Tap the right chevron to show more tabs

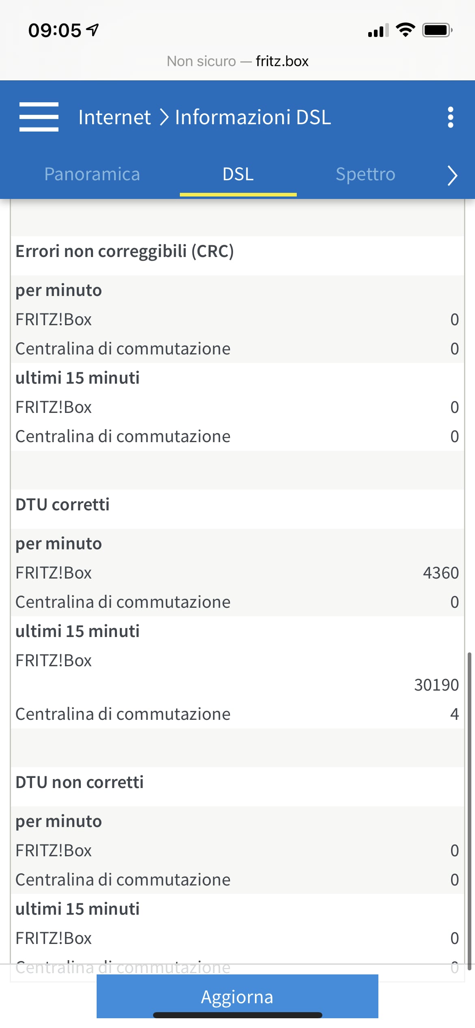point(452,175)
